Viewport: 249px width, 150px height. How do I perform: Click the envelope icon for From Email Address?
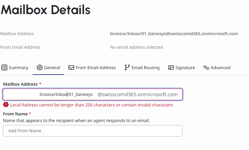71,68
